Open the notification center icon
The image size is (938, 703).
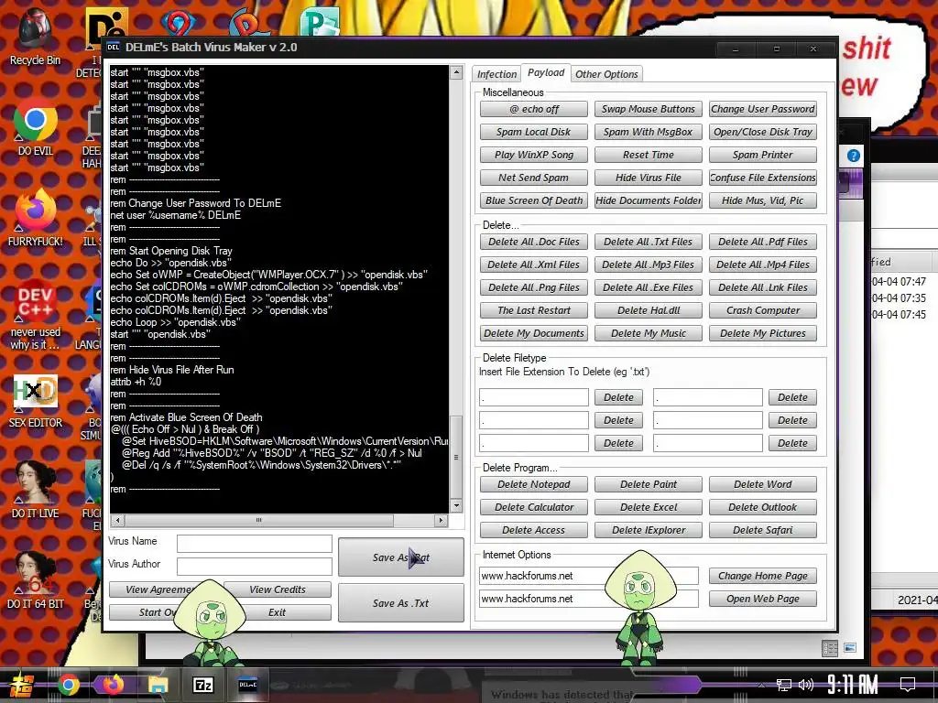click(908, 684)
